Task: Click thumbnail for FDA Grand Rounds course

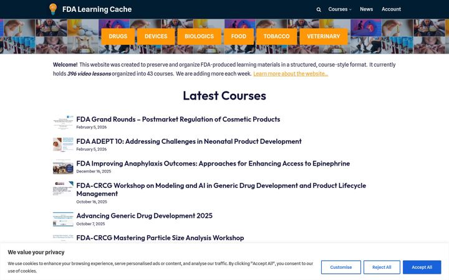Action: pos(63,123)
